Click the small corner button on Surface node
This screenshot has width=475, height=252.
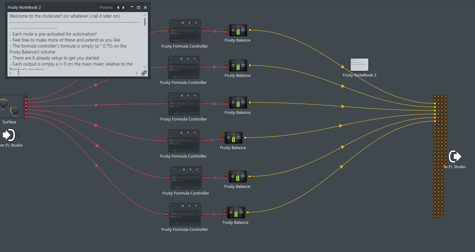coord(21,96)
